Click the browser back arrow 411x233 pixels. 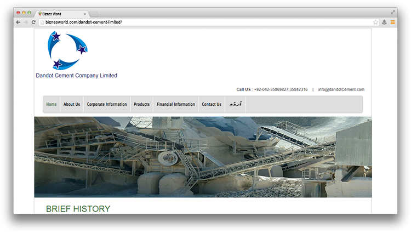coord(18,22)
